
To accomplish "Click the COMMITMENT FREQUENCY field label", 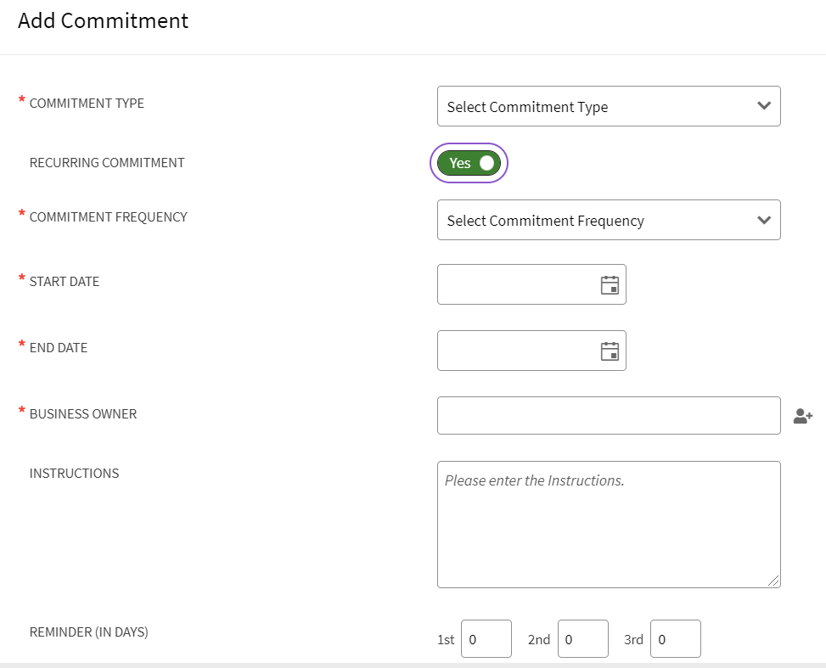I will coord(108,217).
